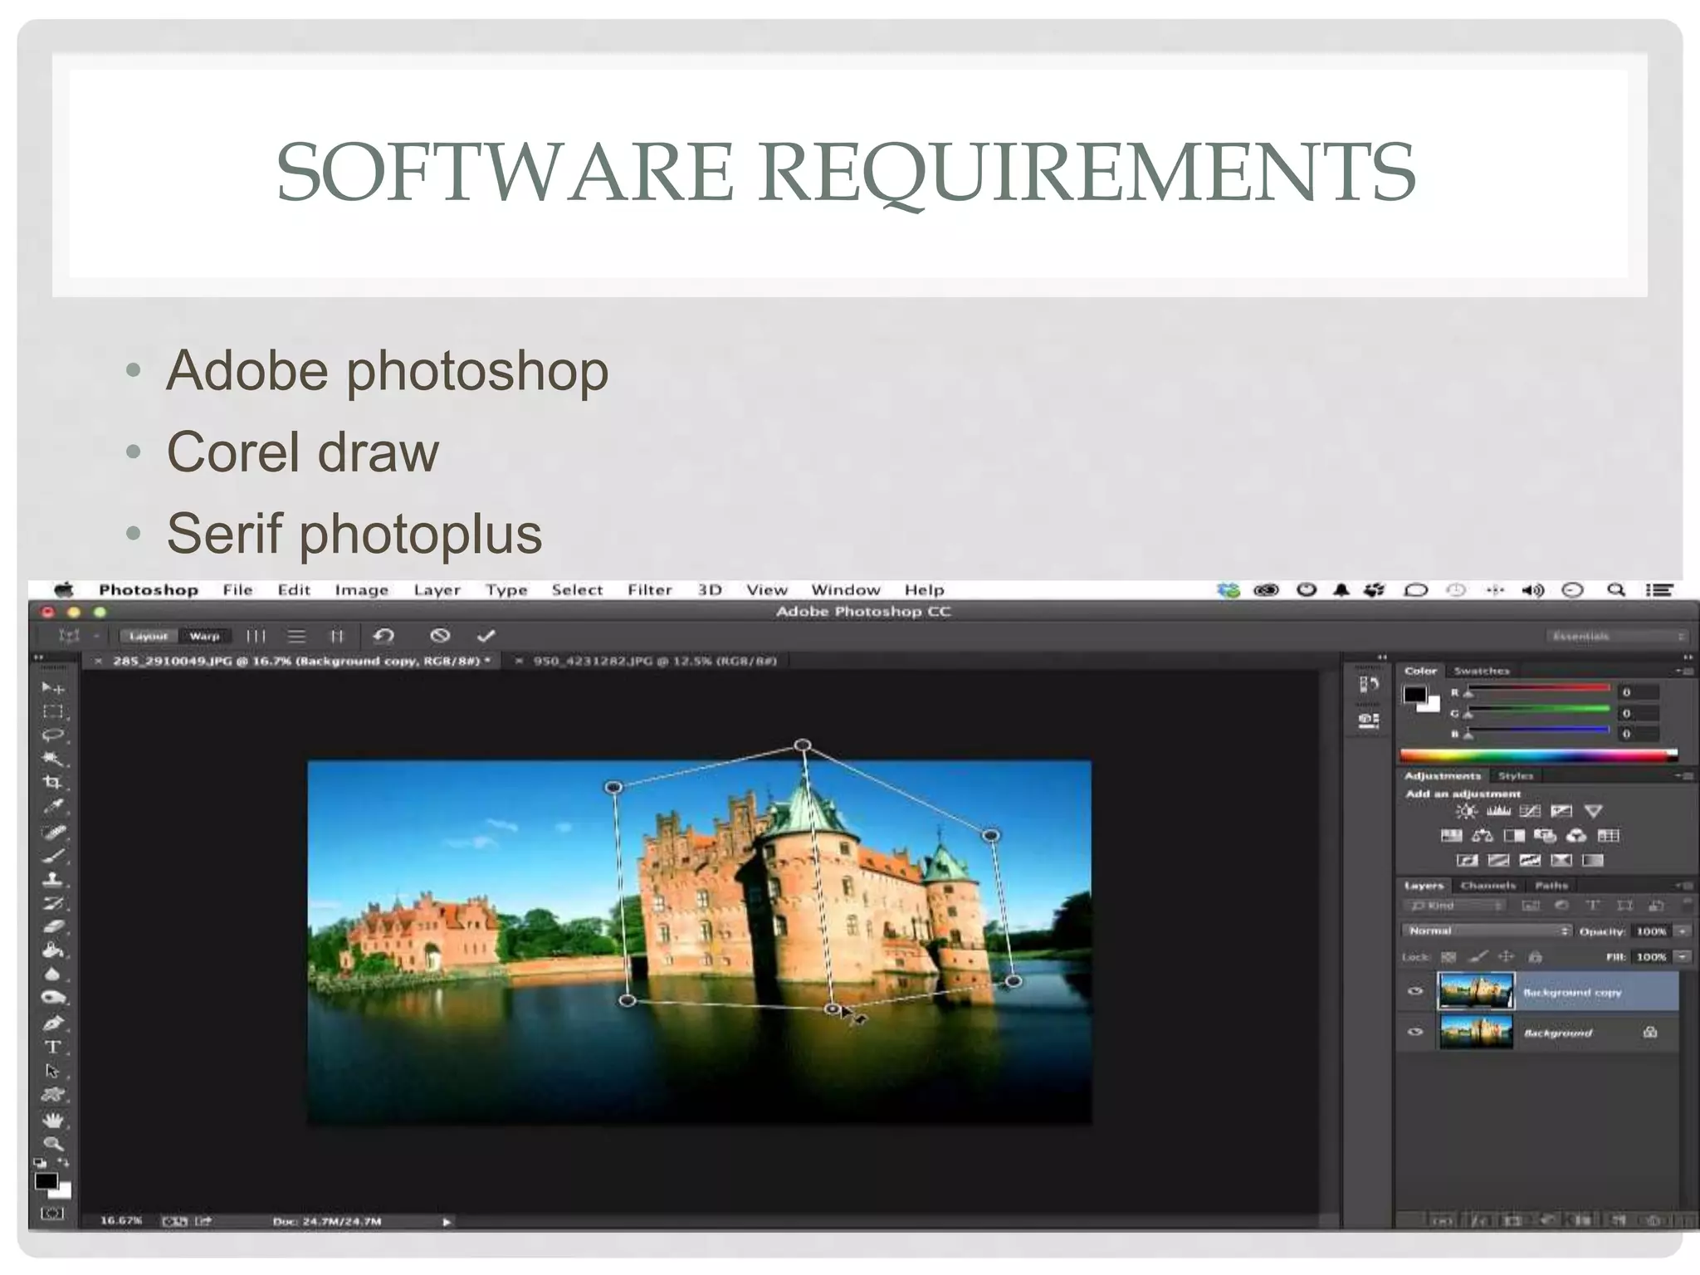The width and height of the screenshot is (1700, 1275).
Task: Switch to the Styles tab
Action: tap(1516, 776)
